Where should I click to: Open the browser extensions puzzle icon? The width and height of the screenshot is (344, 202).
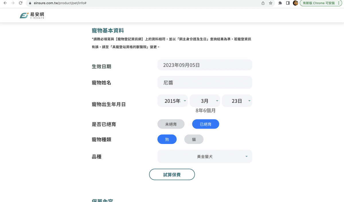click(x=280, y=3)
